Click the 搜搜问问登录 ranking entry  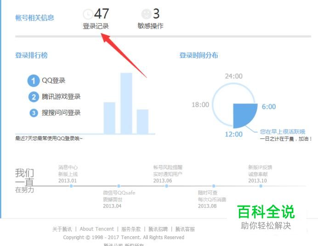[61, 113]
